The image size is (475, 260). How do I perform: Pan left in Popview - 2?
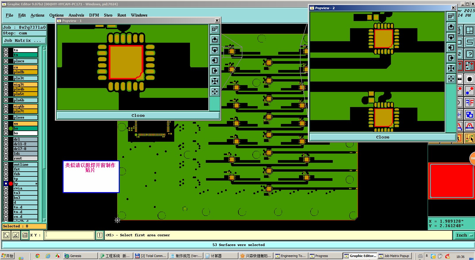(451, 48)
